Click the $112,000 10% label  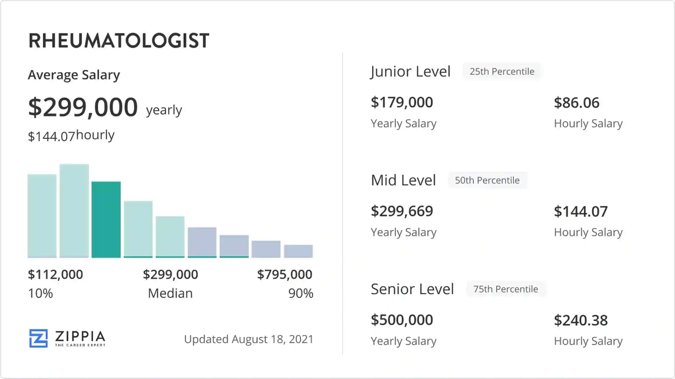(x=55, y=274)
